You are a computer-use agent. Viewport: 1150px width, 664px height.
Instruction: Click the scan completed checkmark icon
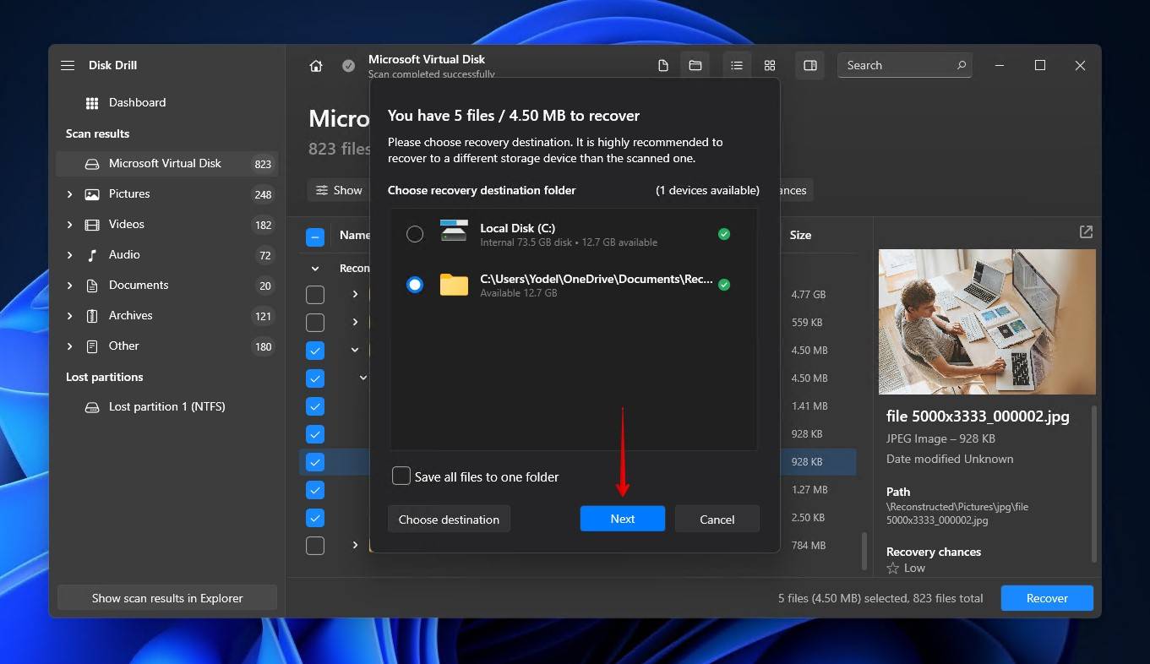[x=348, y=66]
